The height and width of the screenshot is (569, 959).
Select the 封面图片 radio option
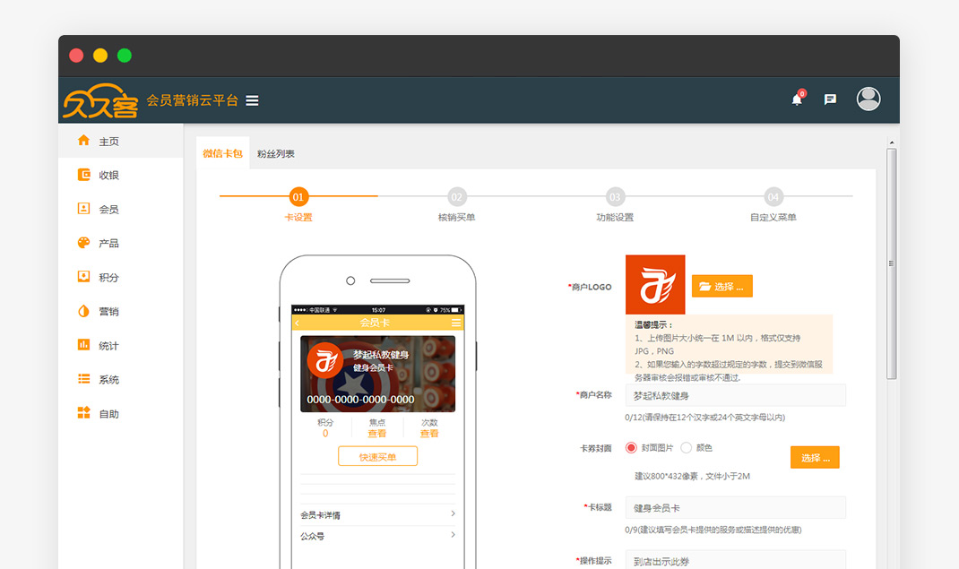[x=631, y=447]
